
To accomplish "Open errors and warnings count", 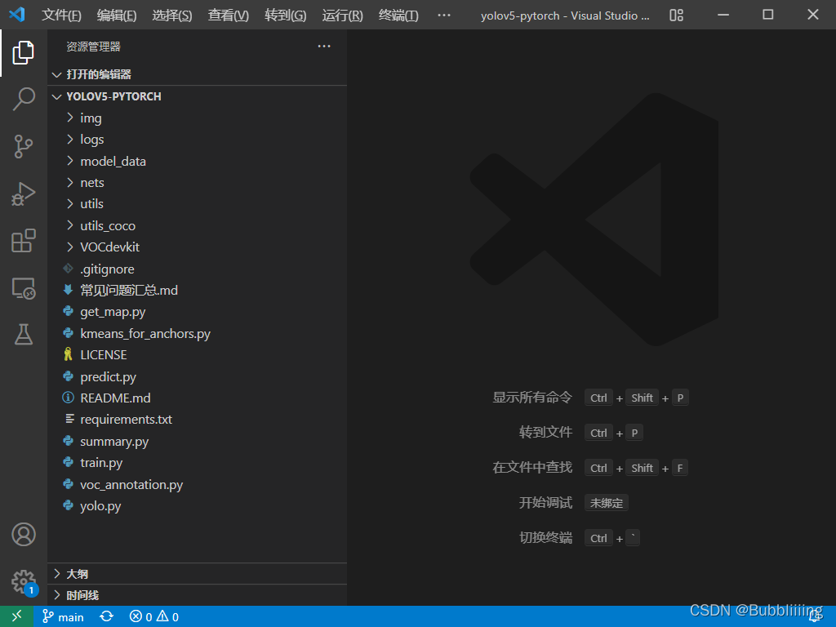I will click(x=154, y=617).
